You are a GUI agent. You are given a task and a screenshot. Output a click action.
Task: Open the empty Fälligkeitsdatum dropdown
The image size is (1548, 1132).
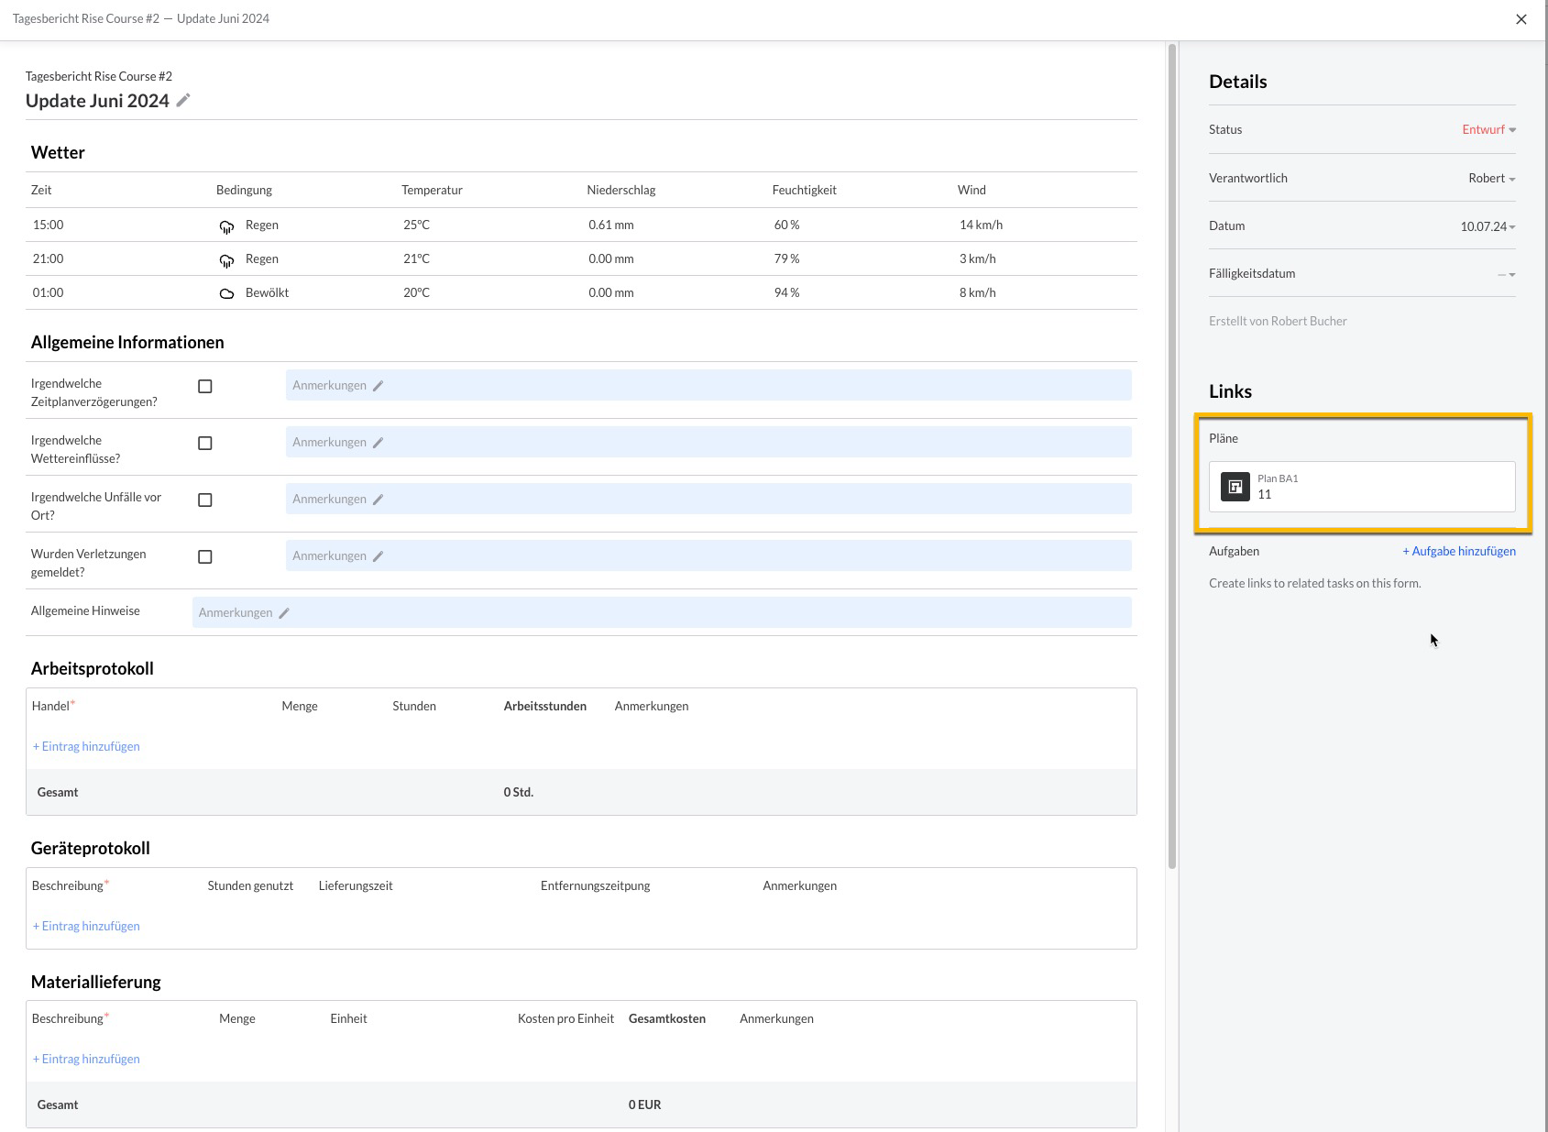click(1506, 274)
